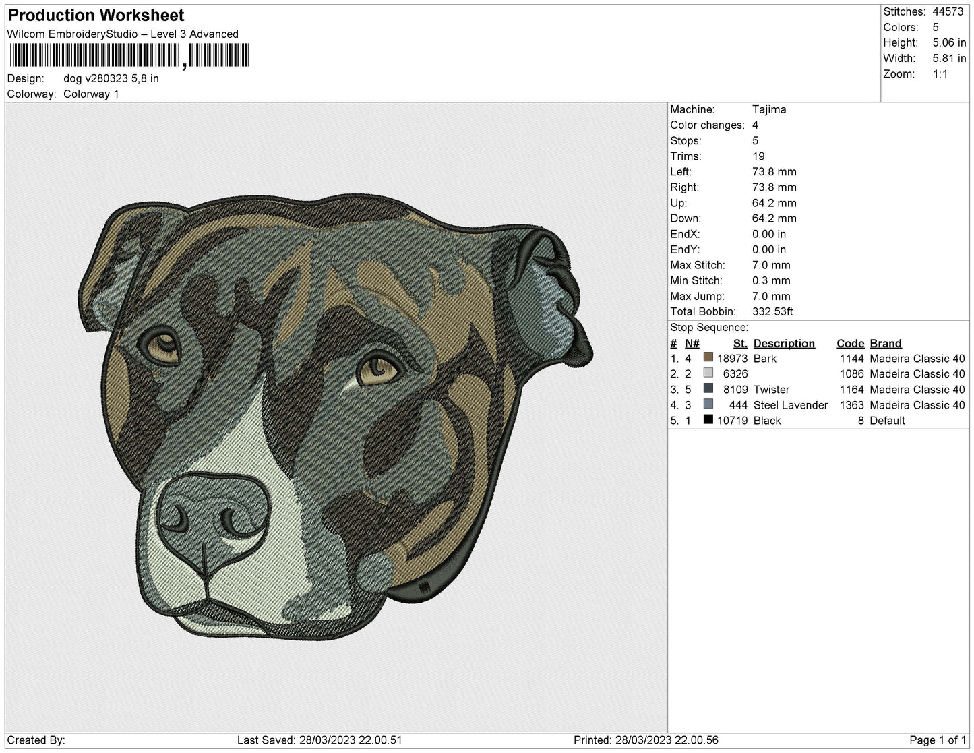Click the 'Default' brand entry
Image resolution: width=974 pixels, height=753 pixels.
coord(888,421)
